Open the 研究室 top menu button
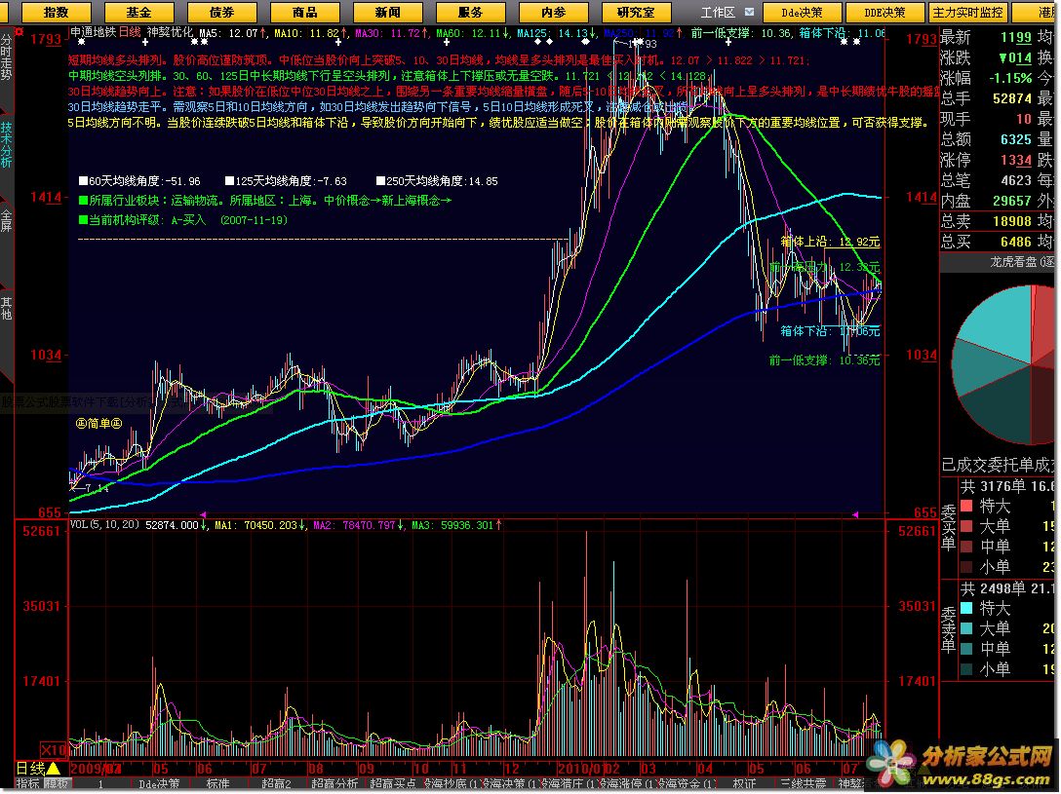 tap(636, 12)
